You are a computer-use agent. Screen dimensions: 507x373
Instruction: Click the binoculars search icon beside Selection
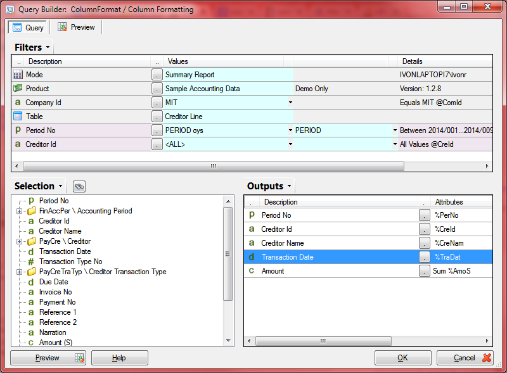click(x=79, y=186)
